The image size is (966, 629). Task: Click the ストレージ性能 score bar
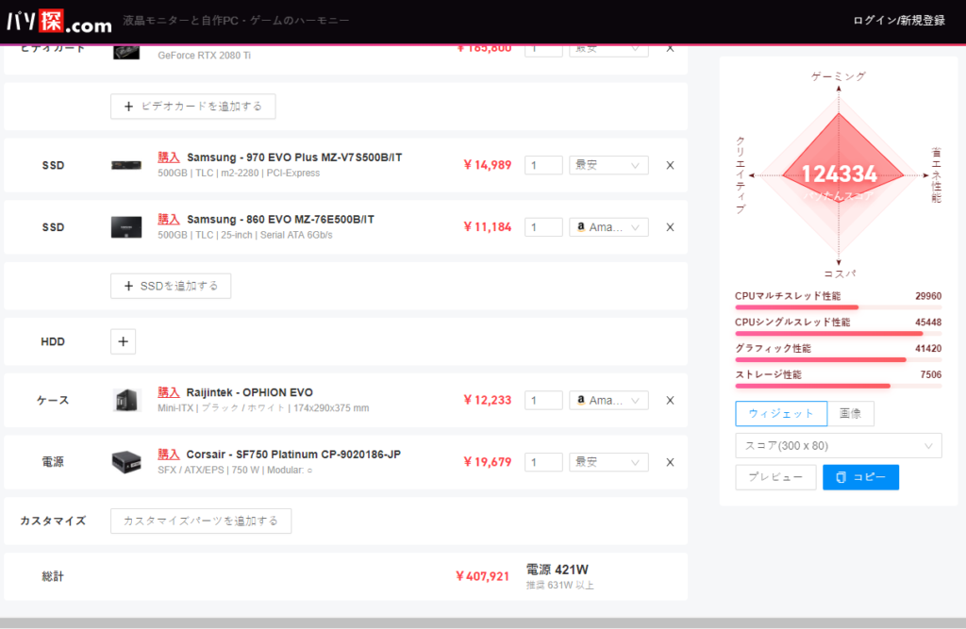839,386
